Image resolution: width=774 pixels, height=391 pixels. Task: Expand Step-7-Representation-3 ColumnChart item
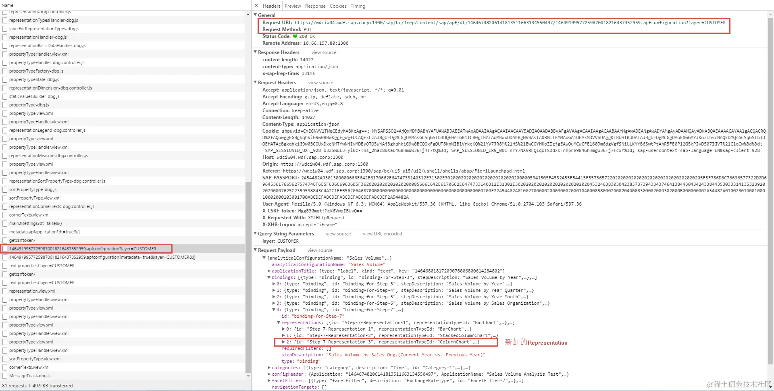283,342
